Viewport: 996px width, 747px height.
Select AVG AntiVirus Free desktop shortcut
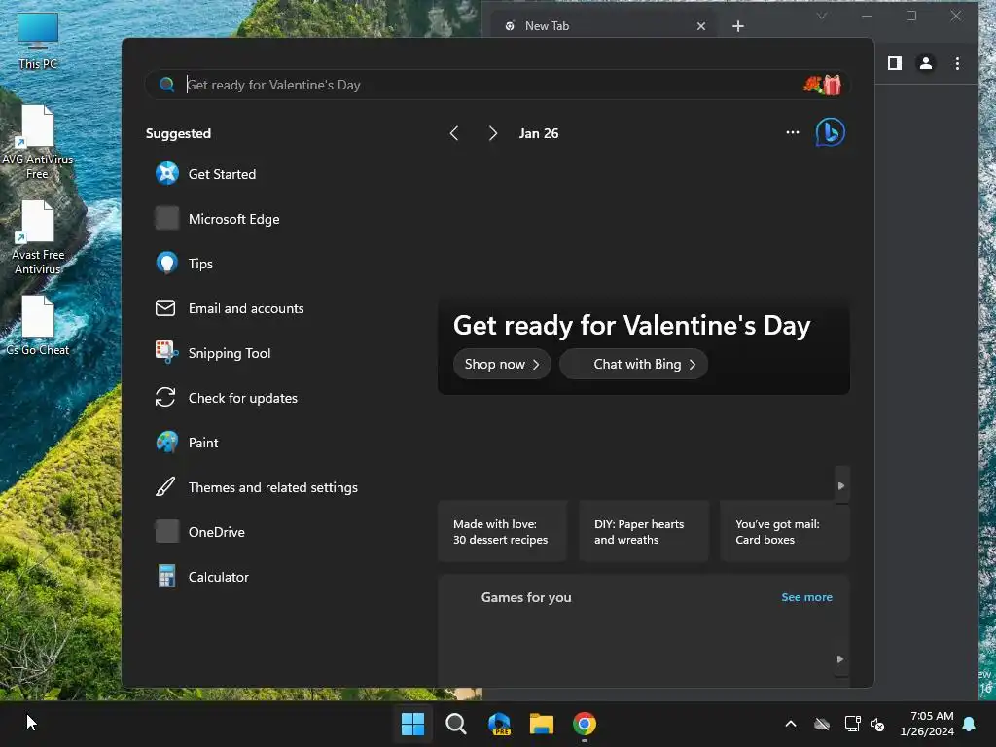(38, 142)
